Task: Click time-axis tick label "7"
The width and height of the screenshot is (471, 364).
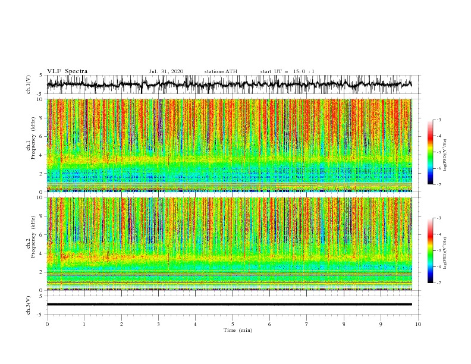Action: click(307, 324)
